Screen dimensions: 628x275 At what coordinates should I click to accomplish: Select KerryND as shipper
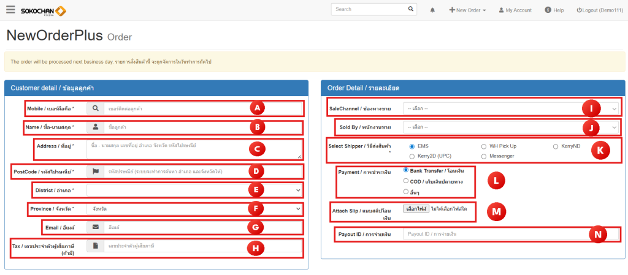(556, 146)
